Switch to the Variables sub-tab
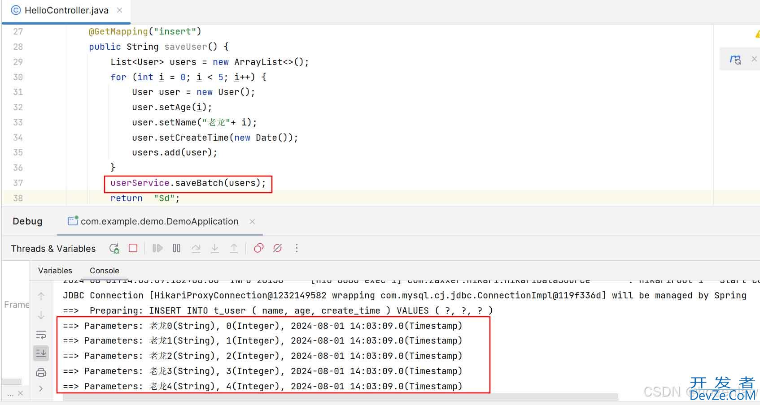 click(55, 271)
